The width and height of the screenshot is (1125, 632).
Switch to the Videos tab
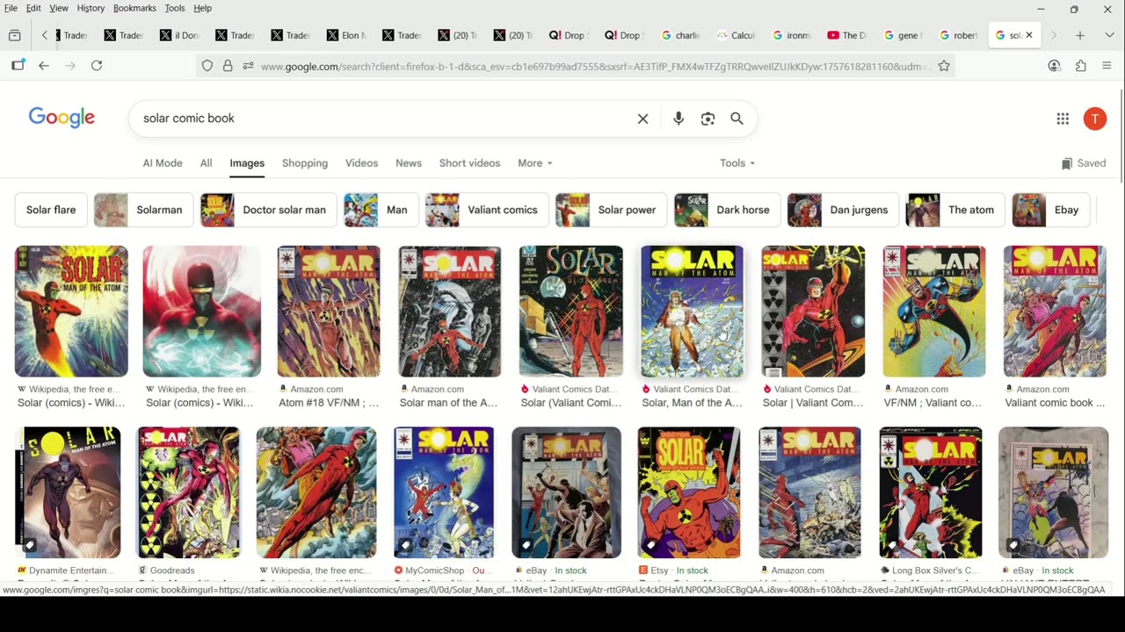coord(361,163)
